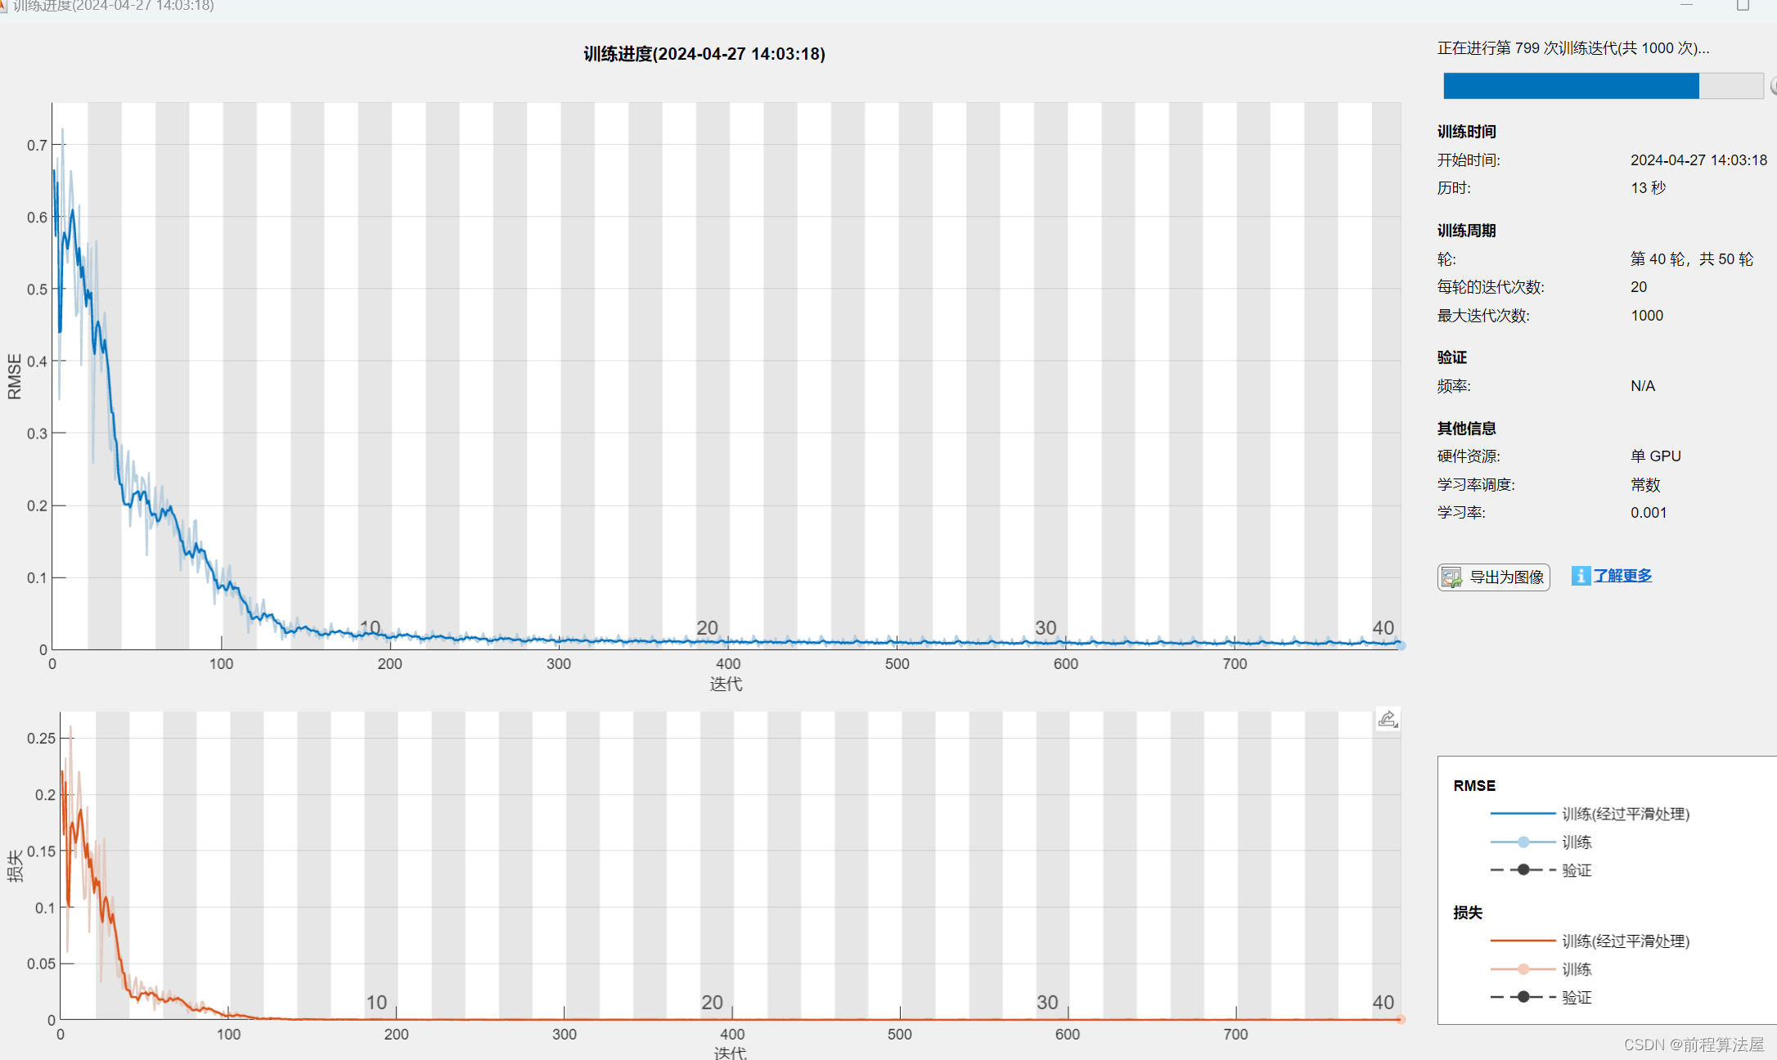Click the picture icon inside the export button

[x=1451, y=577]
